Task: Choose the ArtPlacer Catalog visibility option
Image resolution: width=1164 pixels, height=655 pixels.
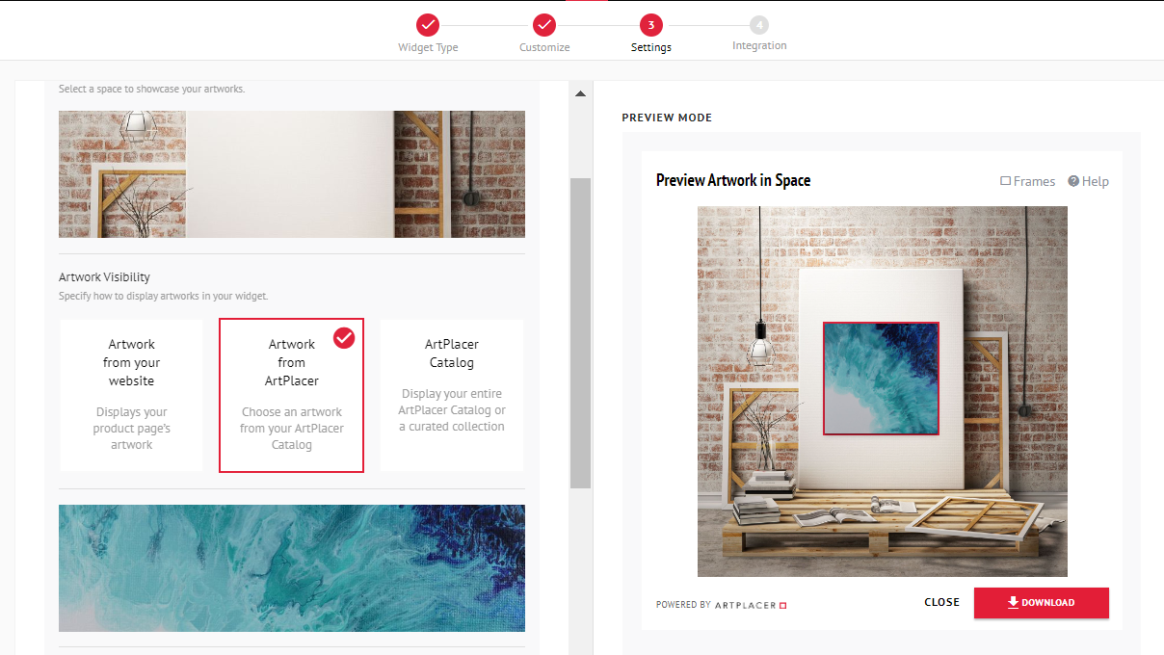Action: click(452, 396)
